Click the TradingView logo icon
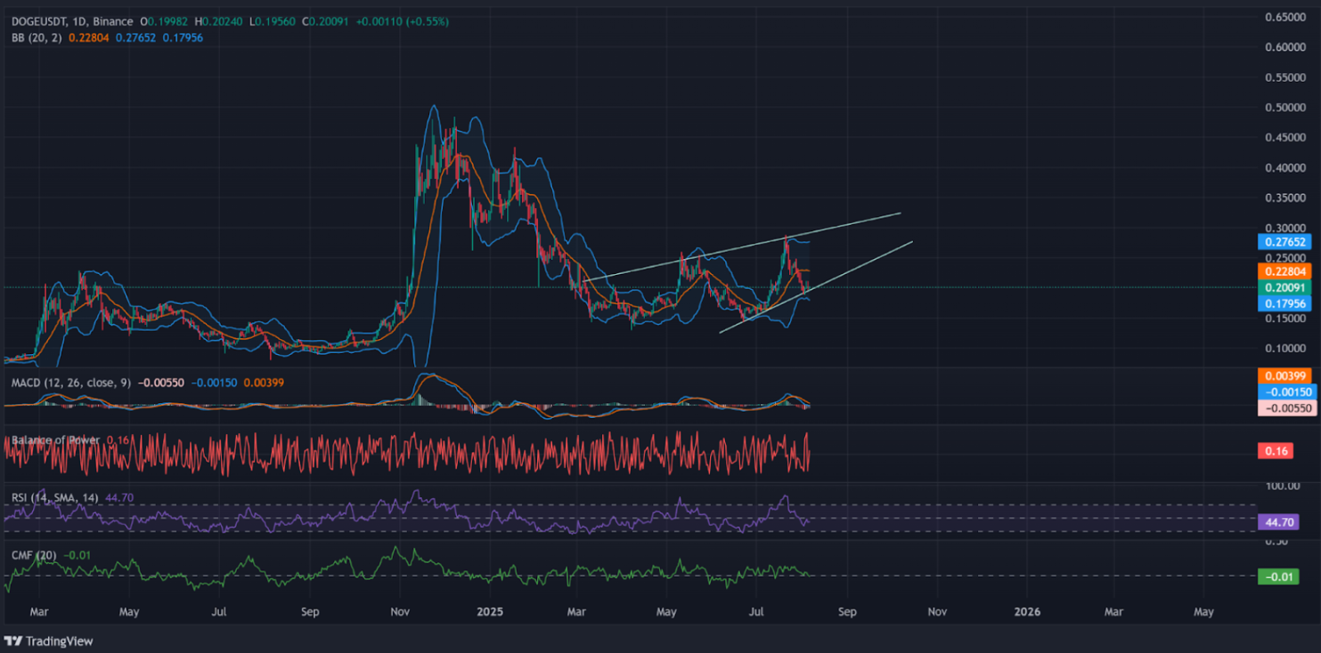The image size is (1321, 653). (x=13, y=641)
